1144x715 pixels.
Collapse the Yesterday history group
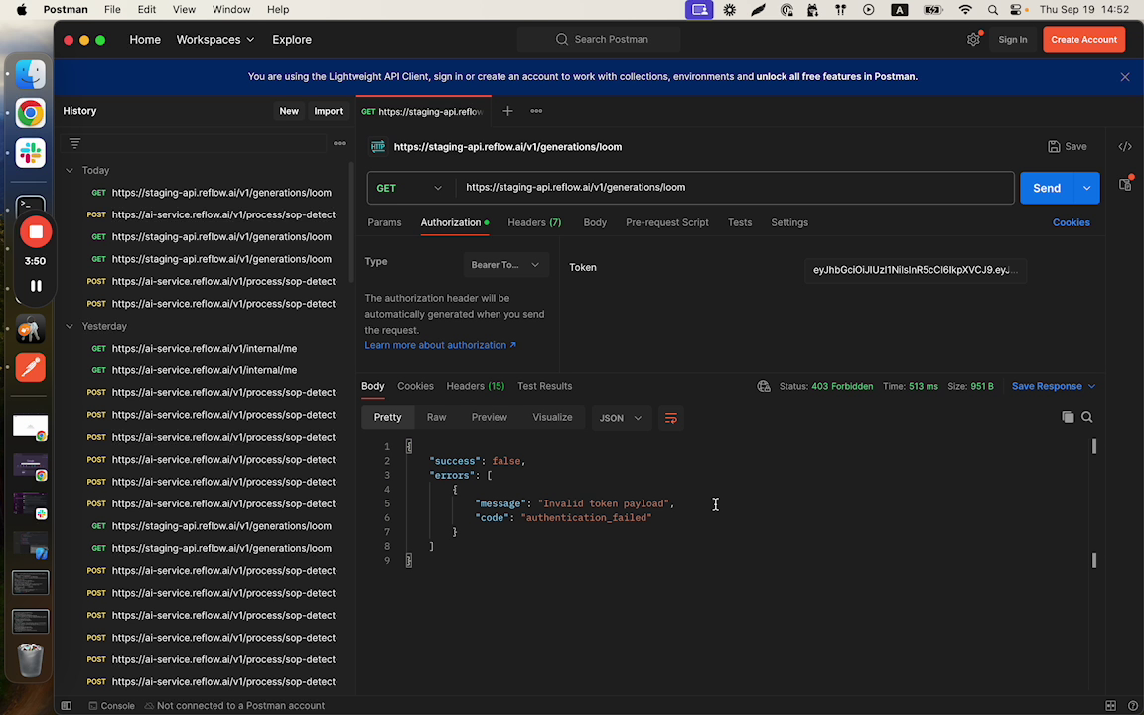[70, 326]
